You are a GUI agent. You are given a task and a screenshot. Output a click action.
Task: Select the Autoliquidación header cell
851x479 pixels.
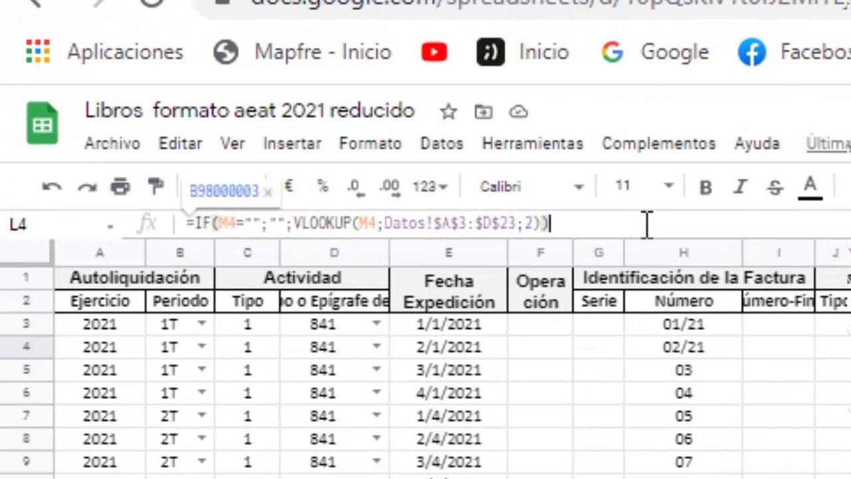pyautogui.click(x=134, y=278)
